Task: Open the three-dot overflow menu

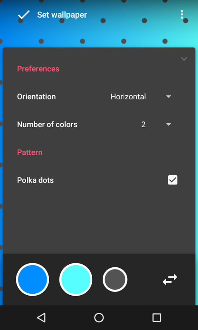Action: point(182,15)
